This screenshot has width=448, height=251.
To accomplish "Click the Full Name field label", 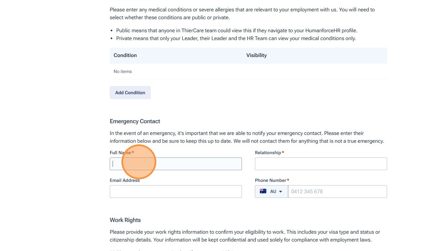I will tap(120, 153).
